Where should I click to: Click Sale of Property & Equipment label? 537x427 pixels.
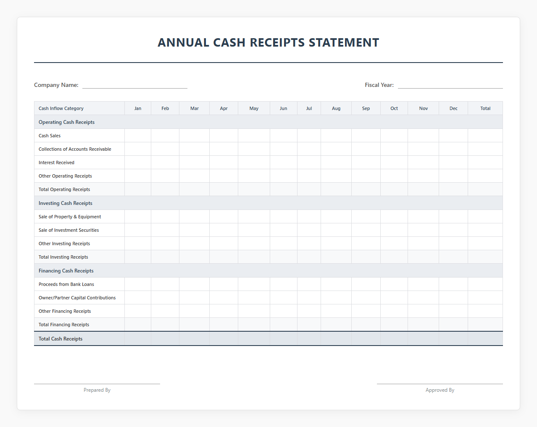[70, 217]
